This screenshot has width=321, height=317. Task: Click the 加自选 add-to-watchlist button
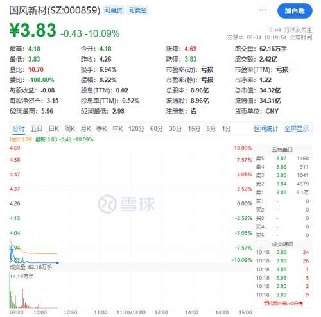[x=295, y=11]
